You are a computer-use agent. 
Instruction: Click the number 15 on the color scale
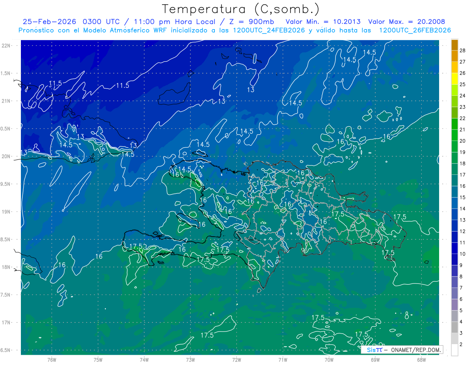(x=463, y=197)
